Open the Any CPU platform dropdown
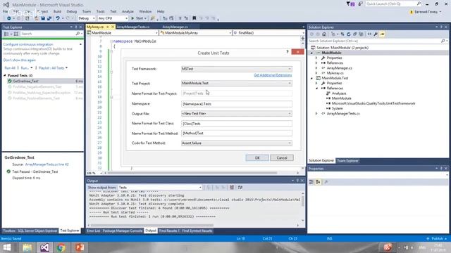This screenshot has width=451, height=253. 113,18
